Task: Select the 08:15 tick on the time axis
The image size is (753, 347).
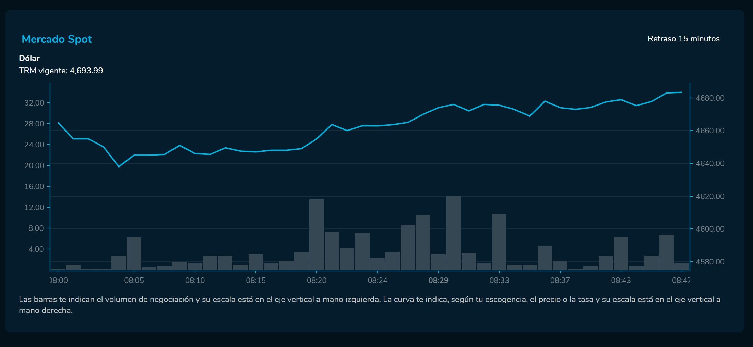Action: tap(255, 280)
